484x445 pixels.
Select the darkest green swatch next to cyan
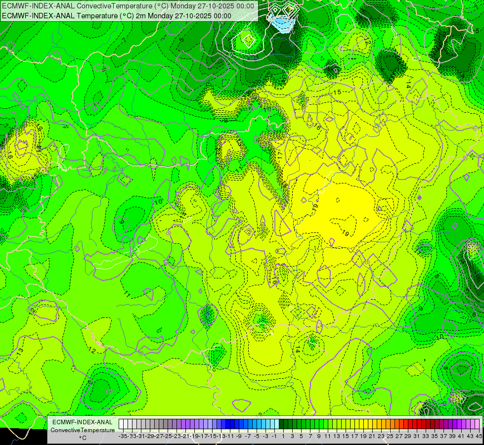tap(281, 424)
